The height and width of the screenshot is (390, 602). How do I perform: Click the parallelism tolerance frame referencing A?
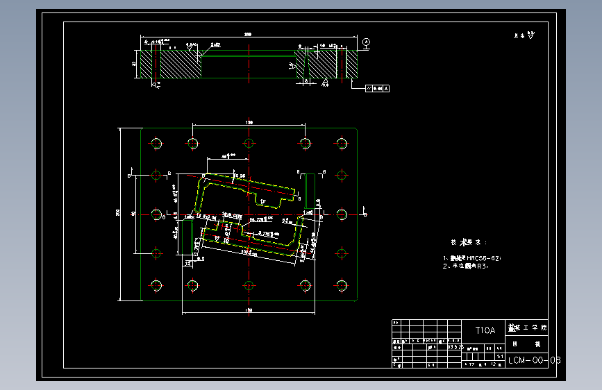pyautogui.click(x=377, y=89)
